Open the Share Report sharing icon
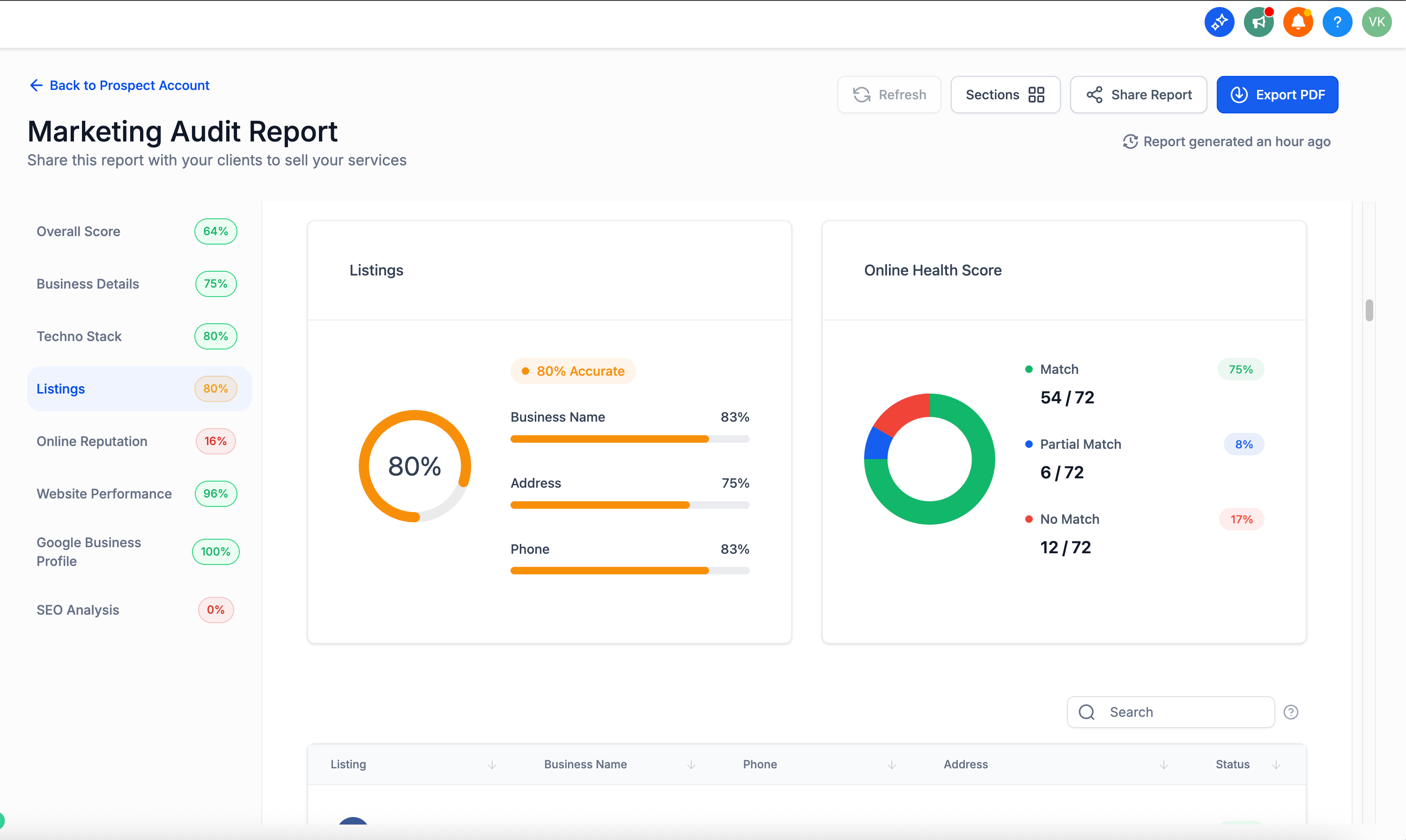Image resolution: width=1406 pixels, height=840 pixels. coord(1095,95)
